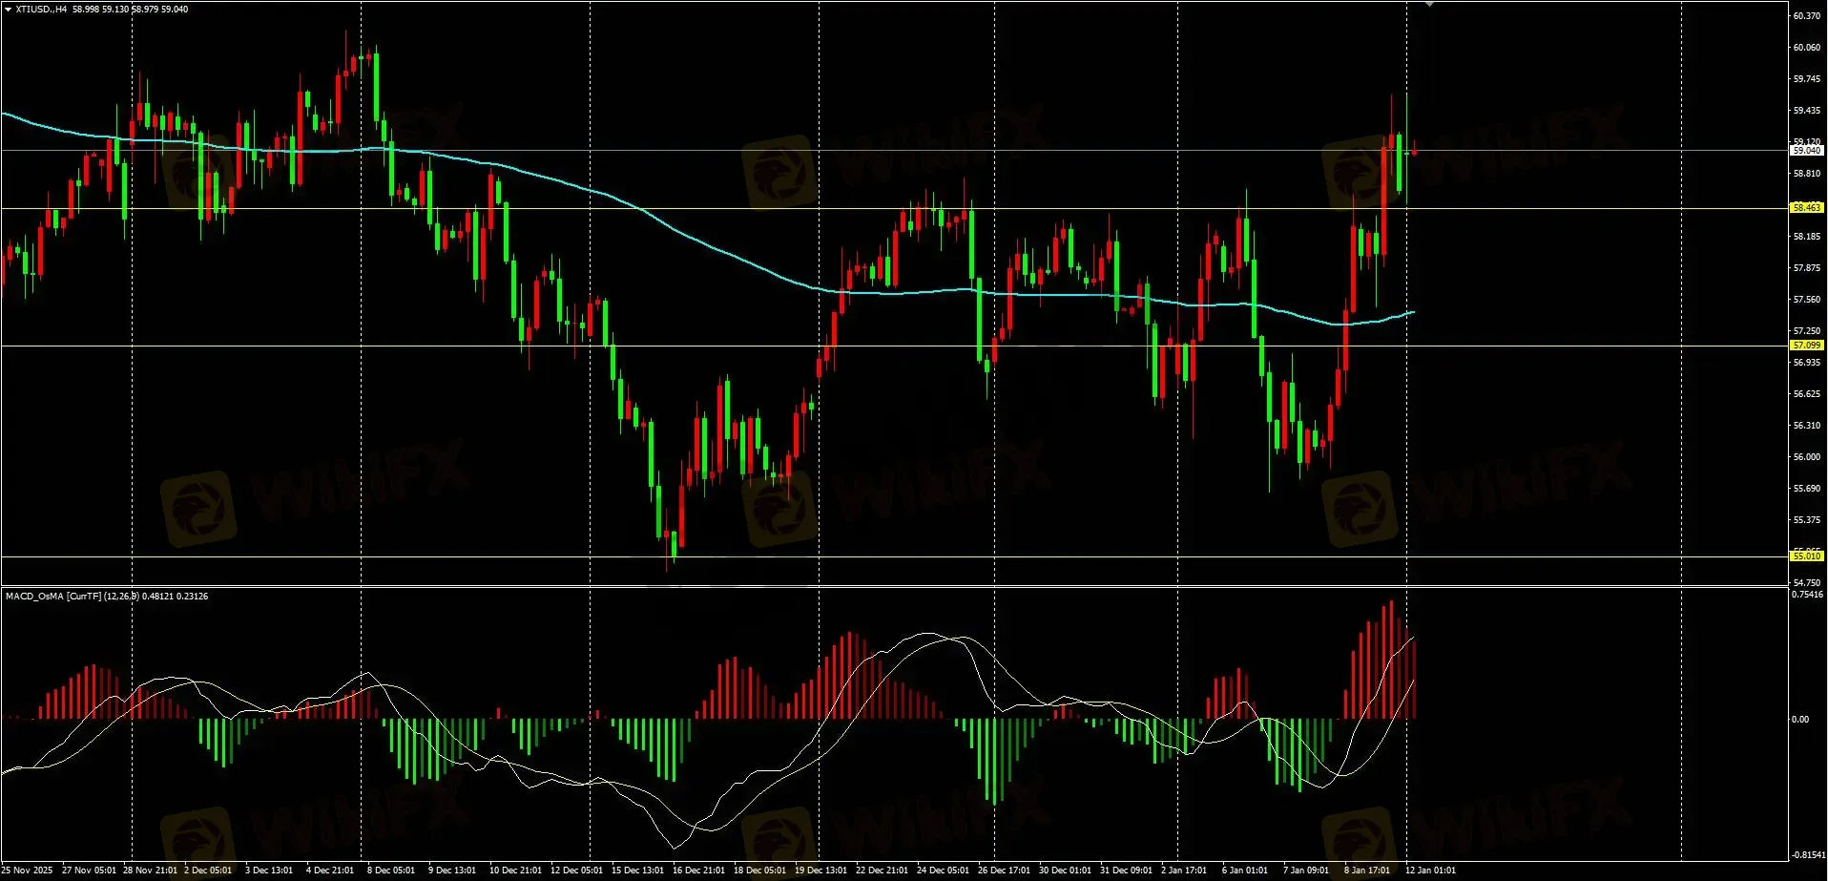Click the 60.370 price scale value

pos(1807,16)
